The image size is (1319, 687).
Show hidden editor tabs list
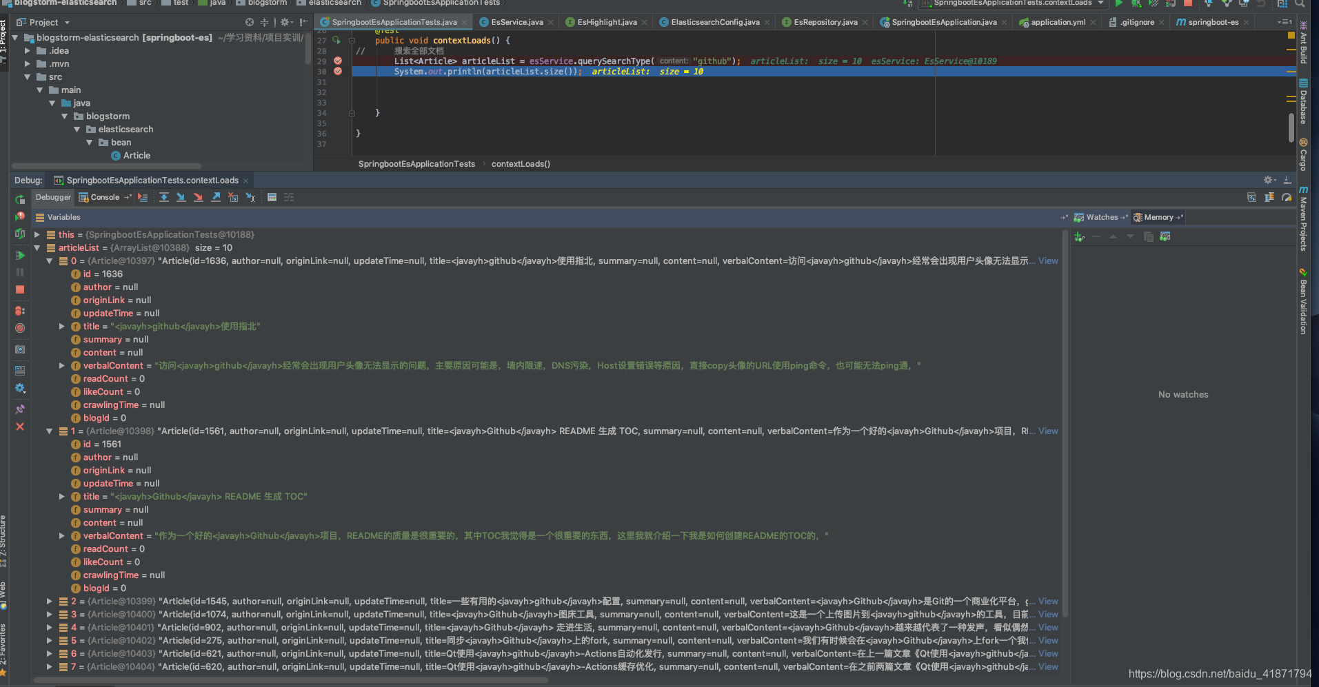pos(1284,22)
